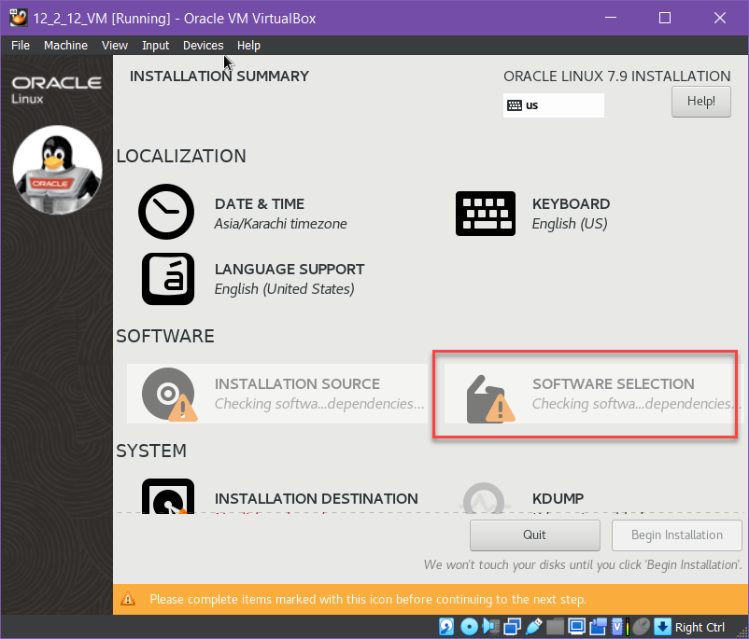749x639 pixels.
Task: Open the File menu
Action: [21, 45]
